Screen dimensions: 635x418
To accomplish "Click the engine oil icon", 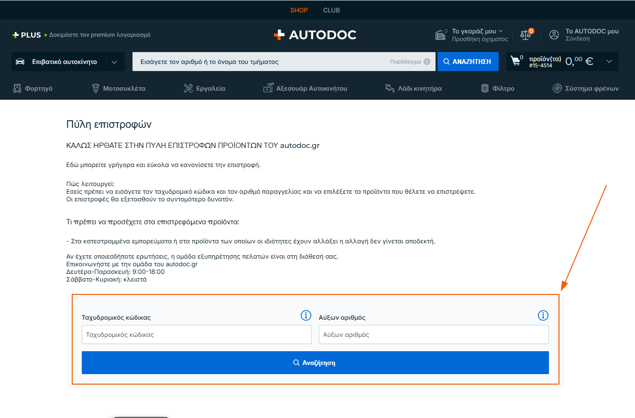I will pos(390,88).
